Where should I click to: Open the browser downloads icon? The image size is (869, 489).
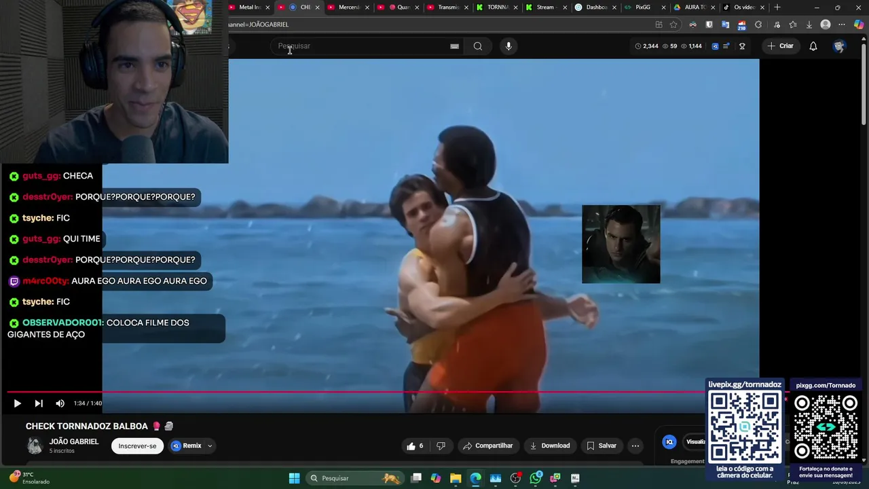(809, 24)
